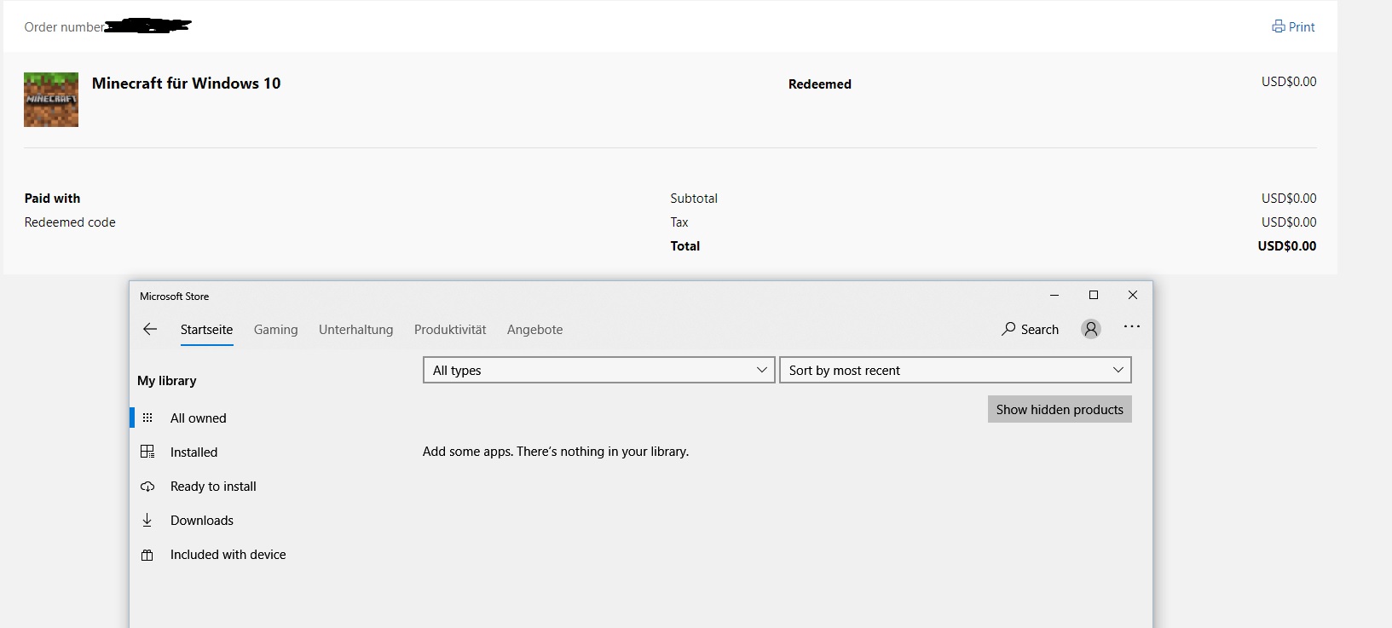
Task: Select Installed in library sidebar
Action: (x=193, y=452)
